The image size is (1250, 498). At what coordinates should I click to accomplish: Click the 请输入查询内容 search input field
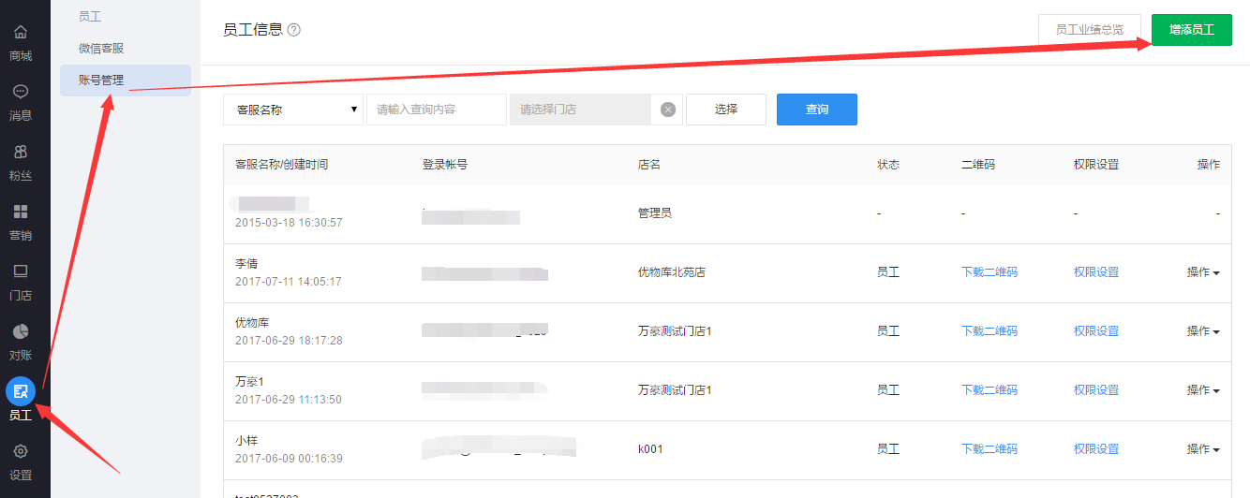tap(436, 110)
